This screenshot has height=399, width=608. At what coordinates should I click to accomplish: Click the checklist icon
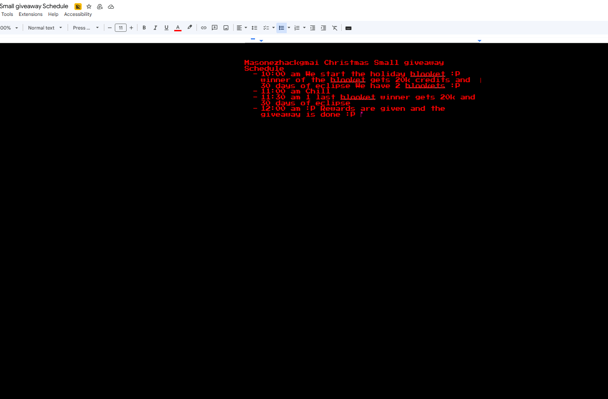[x=266, y=28]
